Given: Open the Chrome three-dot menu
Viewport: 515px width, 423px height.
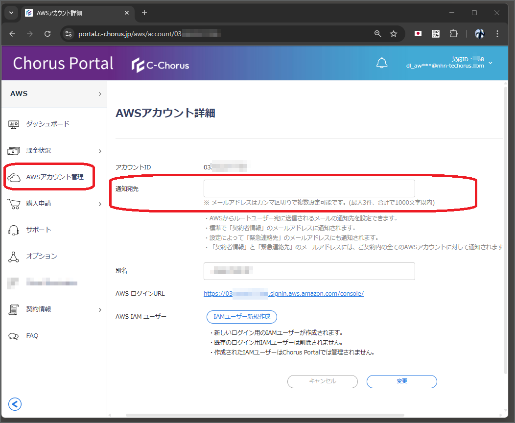Looking at the screenshot, I should [x=497, y=33].
